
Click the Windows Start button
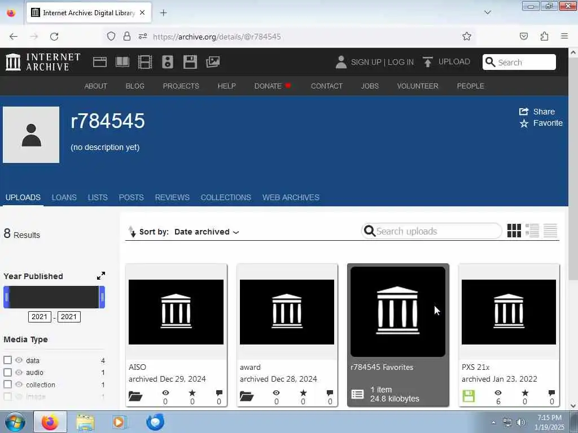(x=15, y=422)
